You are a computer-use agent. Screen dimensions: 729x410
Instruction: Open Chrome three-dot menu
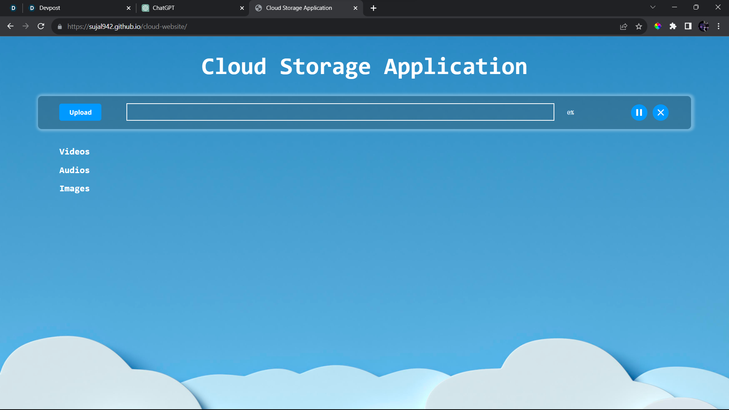(718, 26)
